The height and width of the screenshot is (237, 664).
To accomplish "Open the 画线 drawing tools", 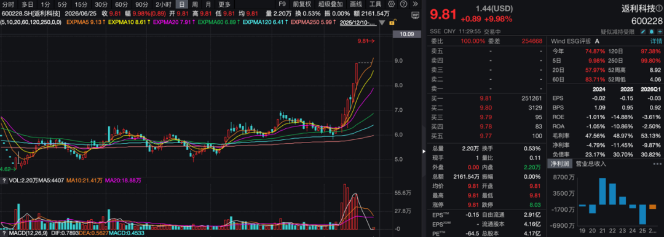I will point(356,4).
